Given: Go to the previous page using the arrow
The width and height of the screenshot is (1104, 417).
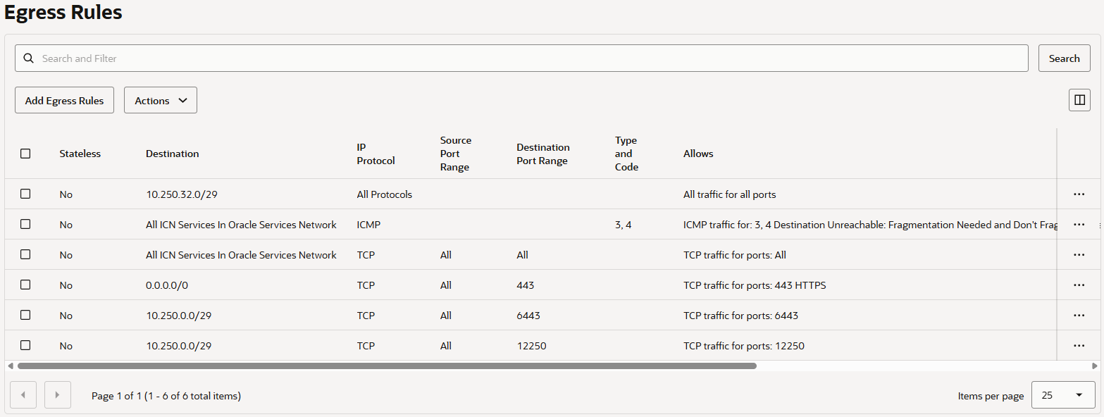Looking at the screenshot, I should click(23, 395).
